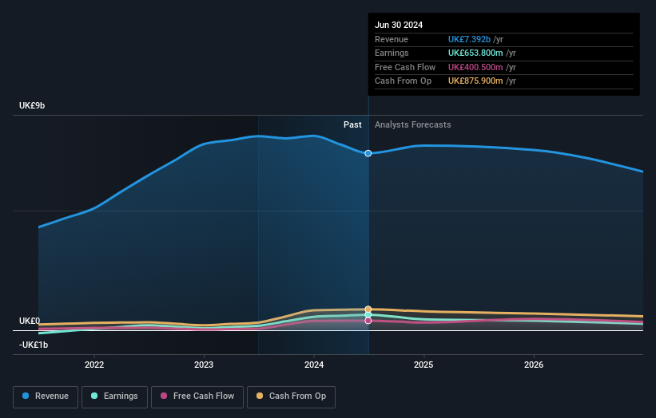The width and height of the screenshot is (656, 418).
Task: Click the Cash From Op label in tooltip
Action: 403,81
